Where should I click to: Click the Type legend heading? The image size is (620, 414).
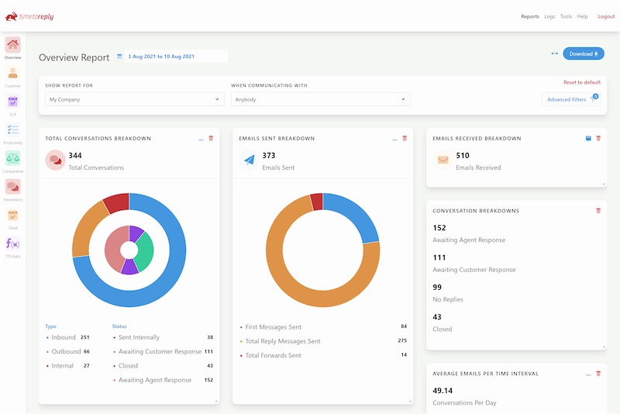pos(50,326)
